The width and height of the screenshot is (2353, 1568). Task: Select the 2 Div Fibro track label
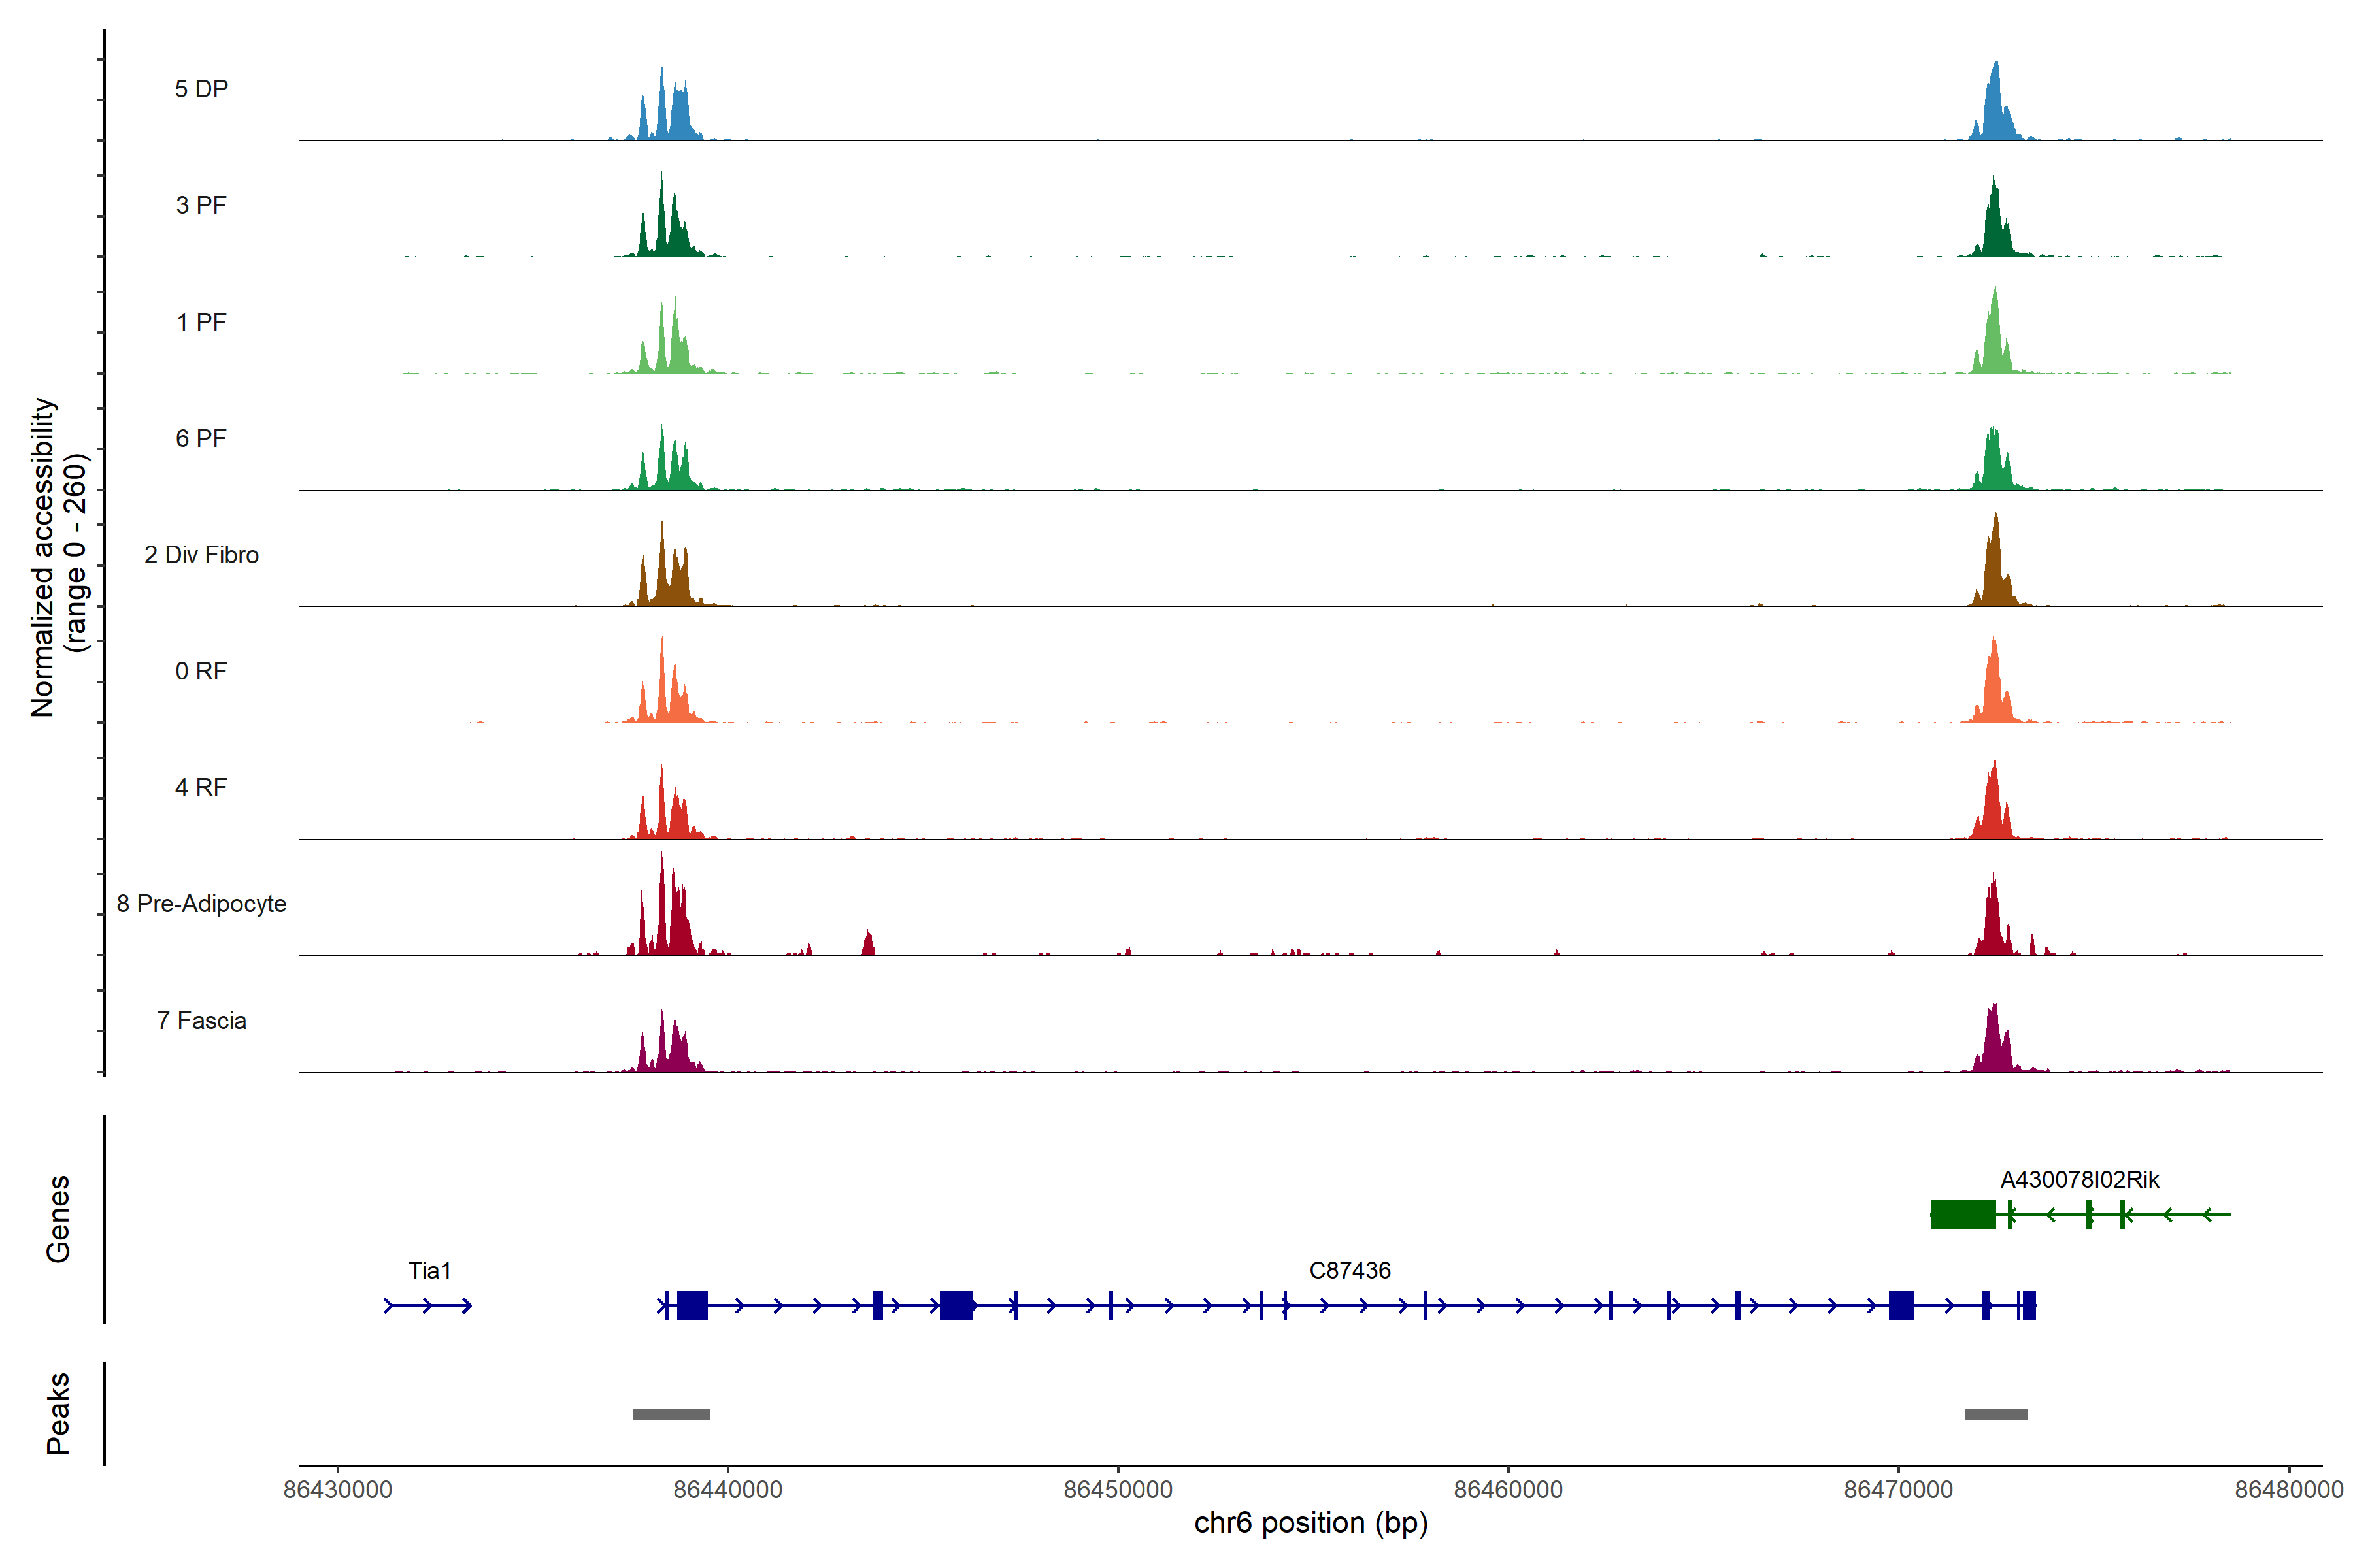201,555
